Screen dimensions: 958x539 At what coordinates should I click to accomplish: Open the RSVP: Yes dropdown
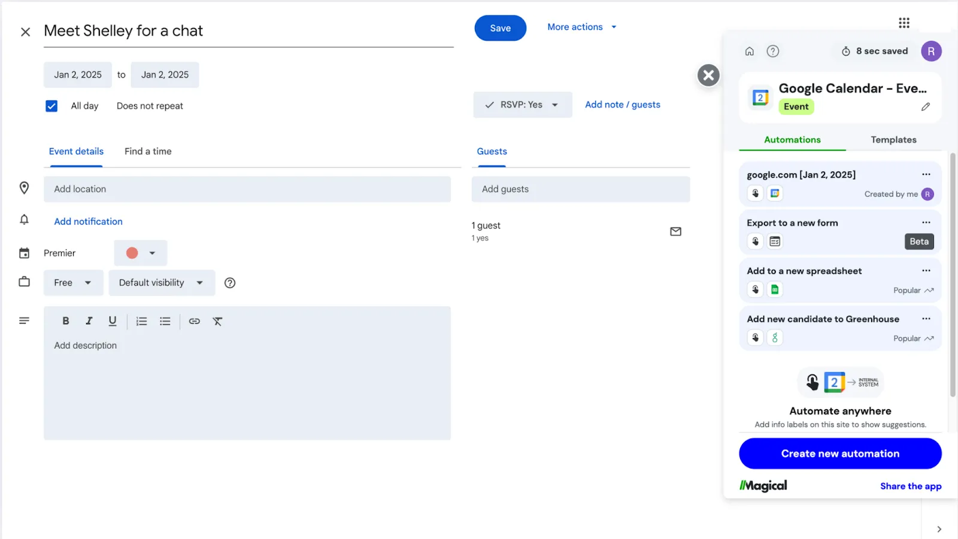tap(523, 105)
